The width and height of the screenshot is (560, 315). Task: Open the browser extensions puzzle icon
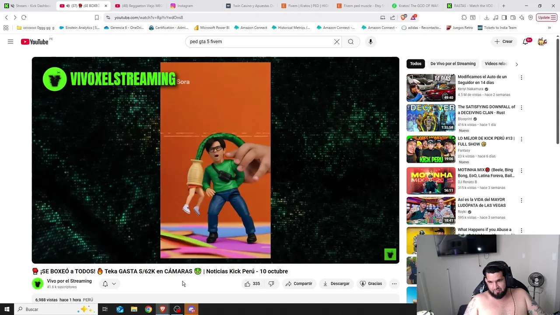click(x=464, y=17)
